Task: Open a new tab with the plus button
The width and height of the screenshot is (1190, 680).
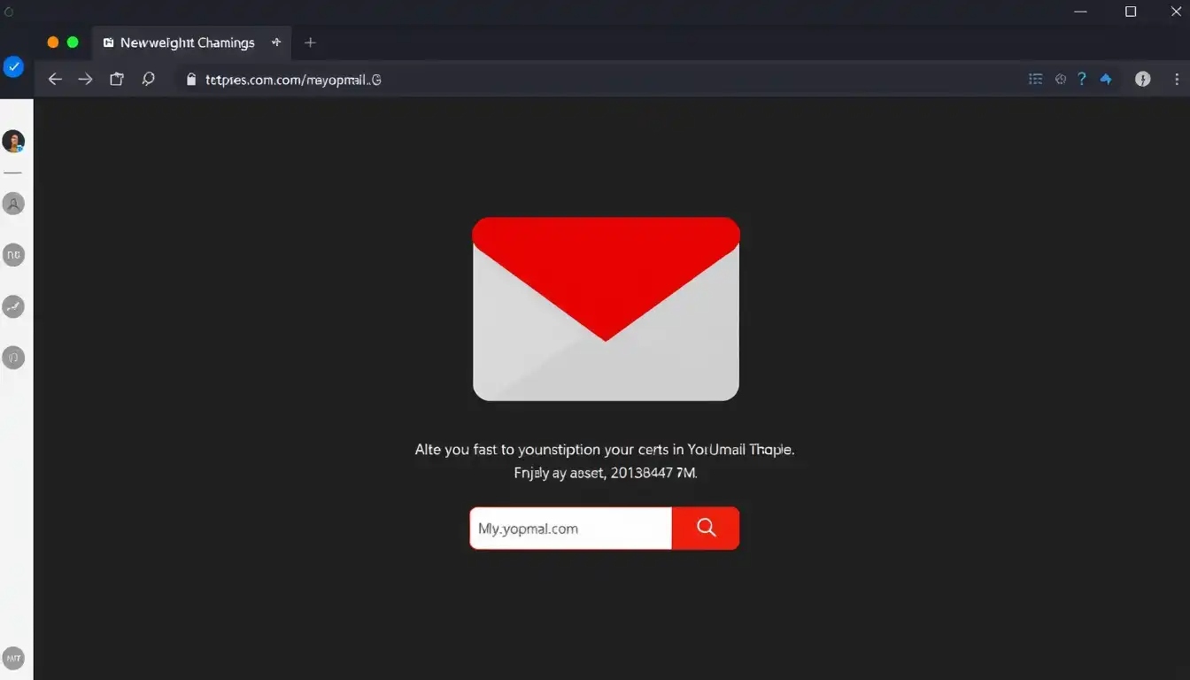Action: 310,42
